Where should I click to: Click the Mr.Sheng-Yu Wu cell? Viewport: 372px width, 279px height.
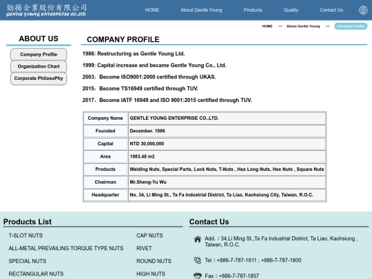coord(227,182)
